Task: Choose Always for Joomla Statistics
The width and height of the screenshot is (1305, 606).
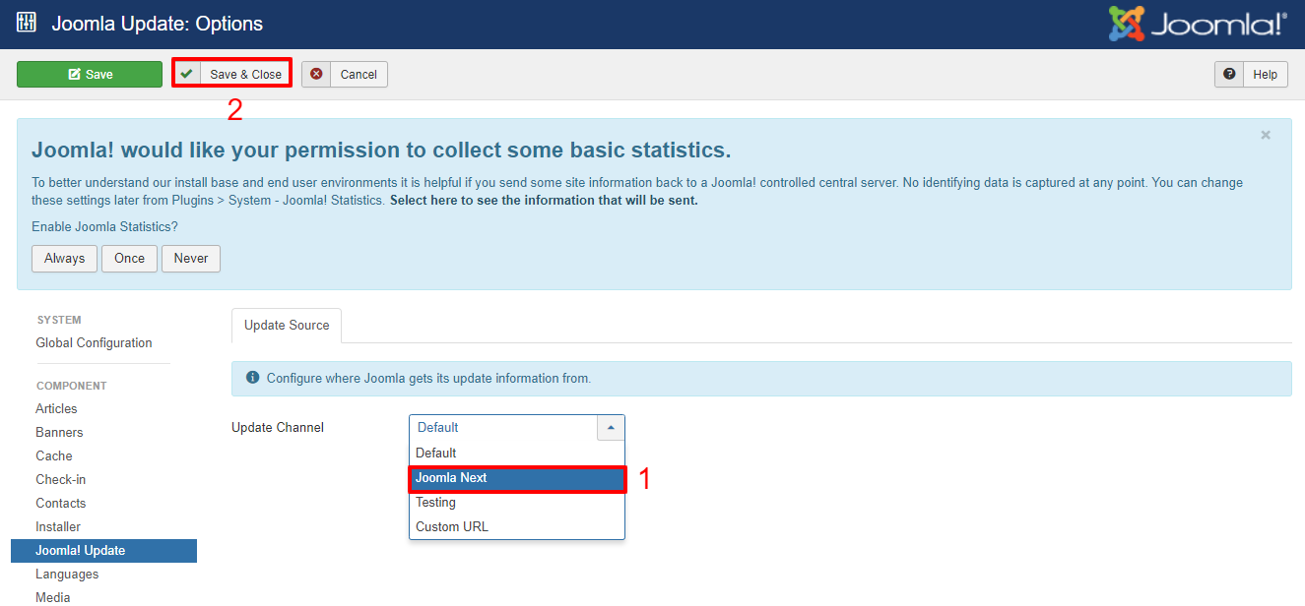Action: coord(64,258)
